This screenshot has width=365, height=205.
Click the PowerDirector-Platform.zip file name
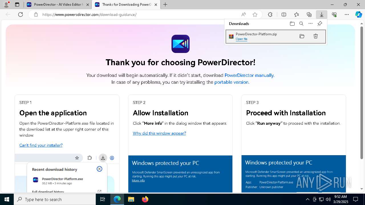pos(256,34)
